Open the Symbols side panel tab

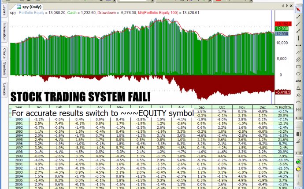click(4, 69)
